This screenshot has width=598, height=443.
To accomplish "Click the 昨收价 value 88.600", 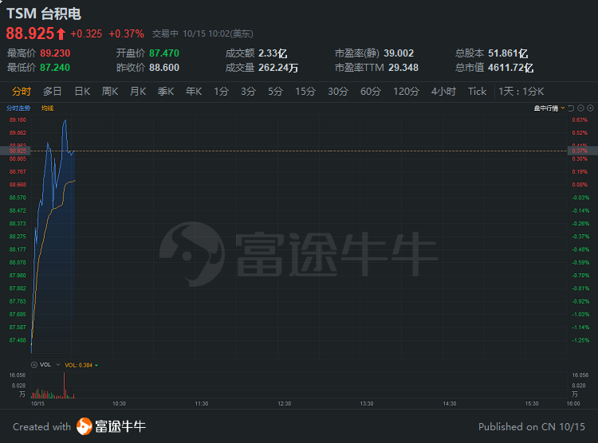I will pos(164,68).
